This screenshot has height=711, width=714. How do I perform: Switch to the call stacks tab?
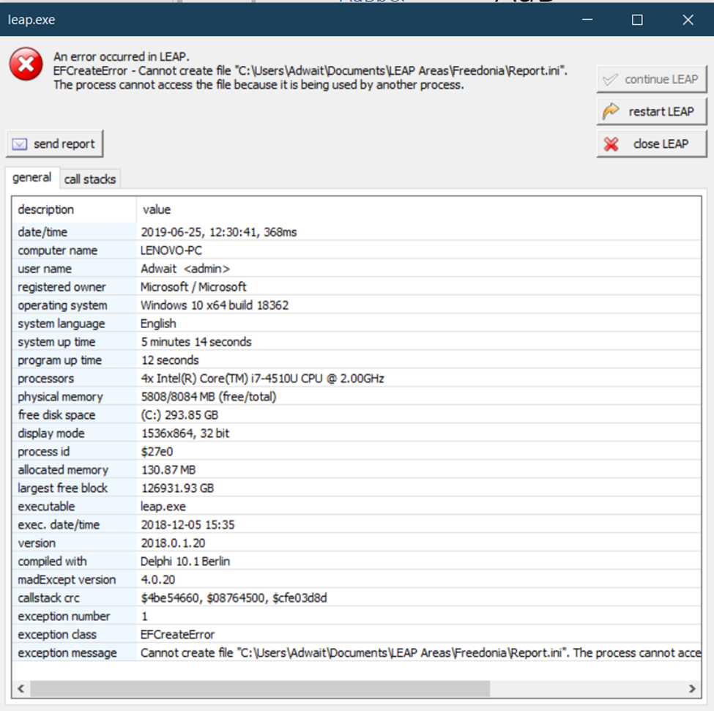[89, 179]
